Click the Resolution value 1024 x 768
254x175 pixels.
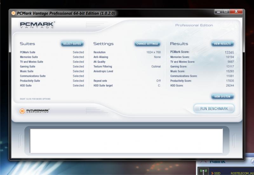[153, 52]
